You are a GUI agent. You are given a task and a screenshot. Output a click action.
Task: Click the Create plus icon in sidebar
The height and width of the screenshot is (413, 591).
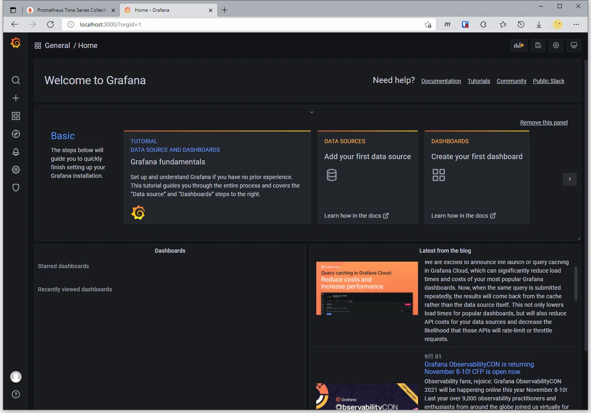[x=16, y=98]
